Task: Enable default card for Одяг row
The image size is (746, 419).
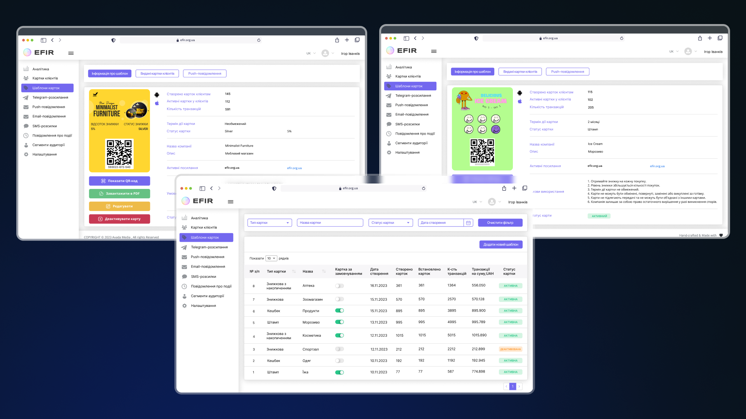Action: pos(340,361)
